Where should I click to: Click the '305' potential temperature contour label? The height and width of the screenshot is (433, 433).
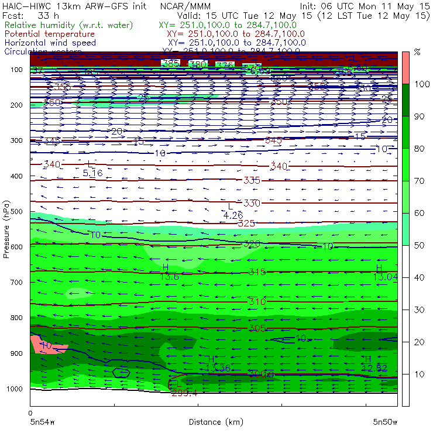(257, 328)
